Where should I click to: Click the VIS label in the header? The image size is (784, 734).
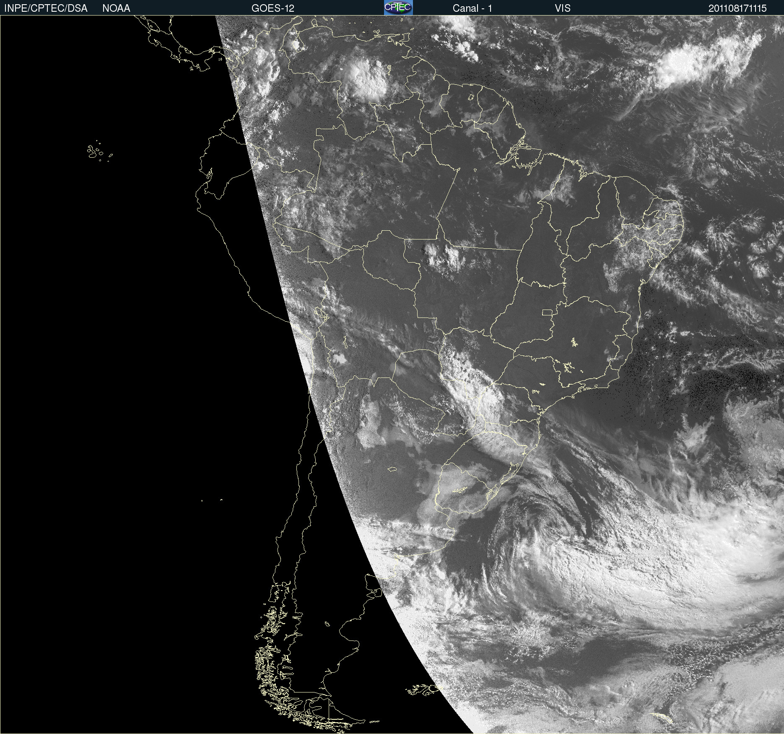(x=563, y=8)
